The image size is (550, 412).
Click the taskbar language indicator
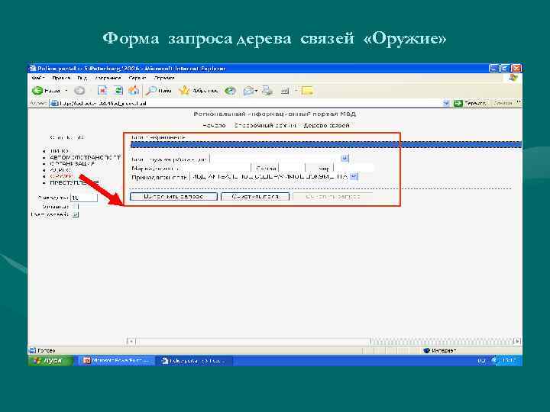pos(481,360)
